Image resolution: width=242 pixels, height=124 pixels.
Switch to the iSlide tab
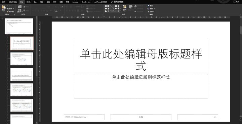pyautogui.click(x=28, y=2)
